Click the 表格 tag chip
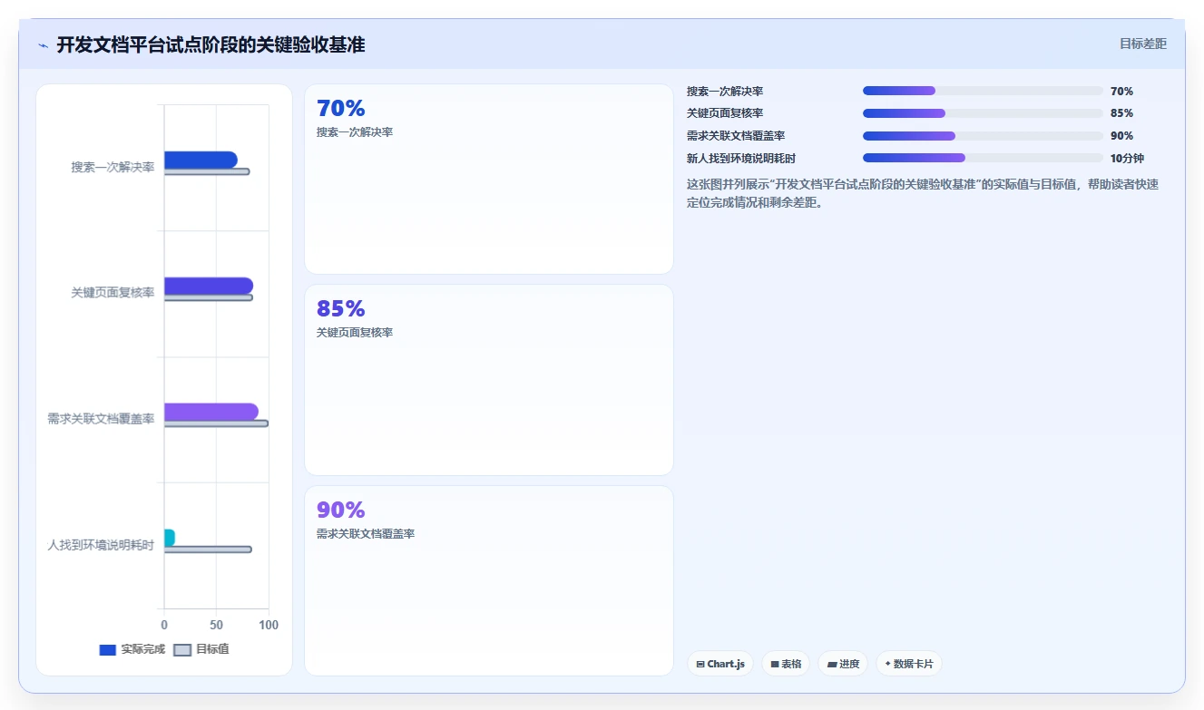This screenshot has width=1204, height=710. (786, 664)
